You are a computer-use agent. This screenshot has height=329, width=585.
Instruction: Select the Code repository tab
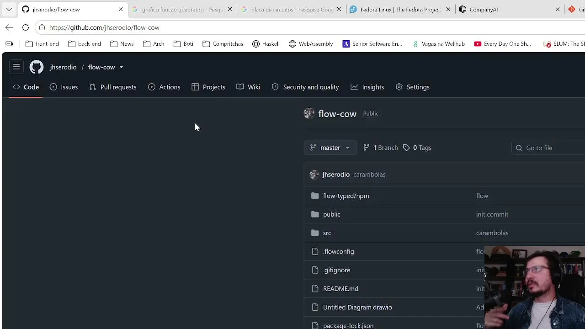click(x=26, y=87)
